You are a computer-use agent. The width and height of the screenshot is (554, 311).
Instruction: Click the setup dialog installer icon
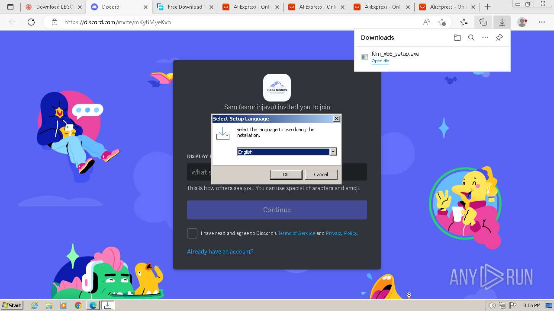point(222,133)
